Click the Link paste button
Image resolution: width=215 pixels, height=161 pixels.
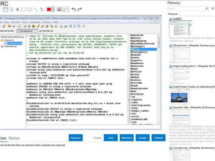[x=111, y=138]
